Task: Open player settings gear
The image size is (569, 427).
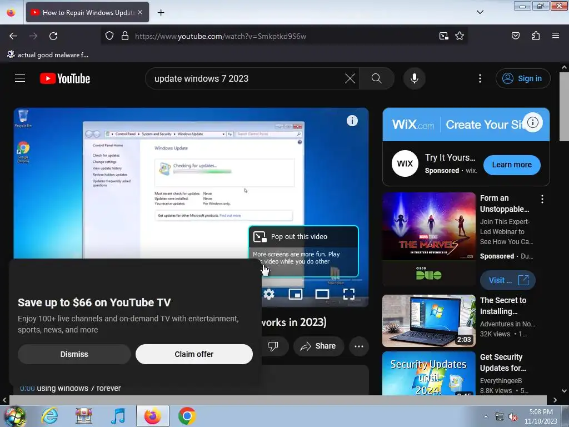Action: [x=269, y=294]
